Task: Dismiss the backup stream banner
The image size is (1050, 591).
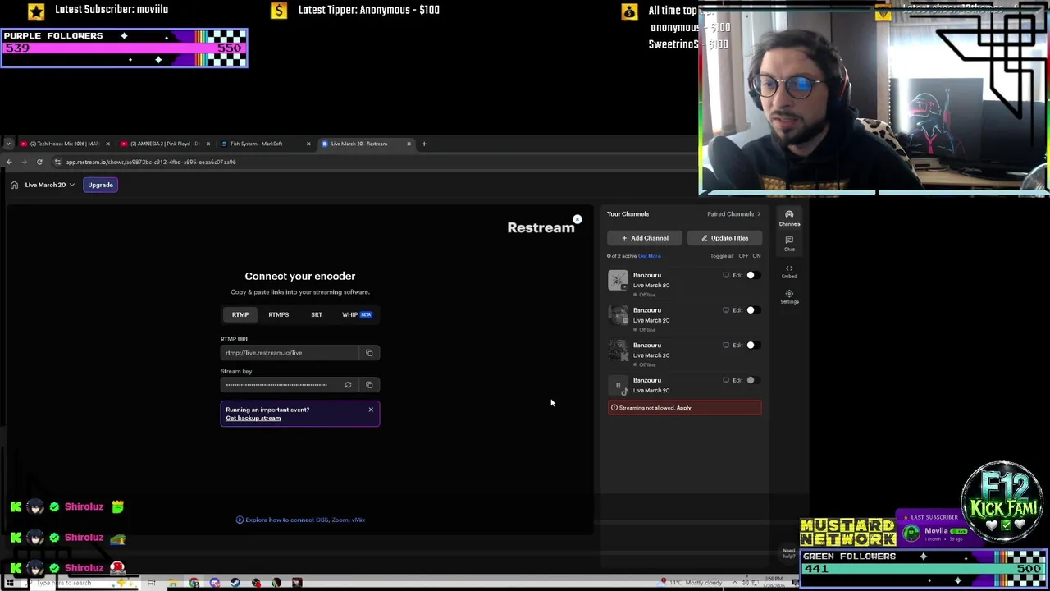Action: click(x=371, y=410)
